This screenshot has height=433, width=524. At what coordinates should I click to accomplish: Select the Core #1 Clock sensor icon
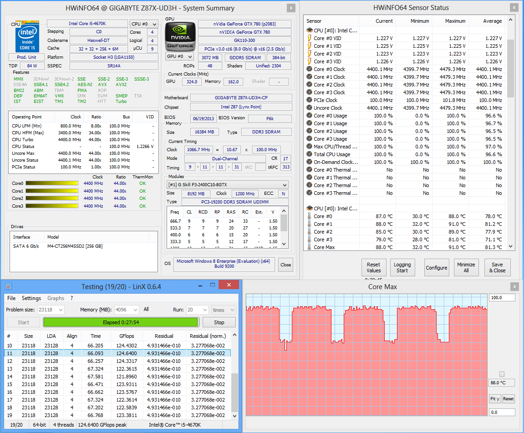pos(310,77)
